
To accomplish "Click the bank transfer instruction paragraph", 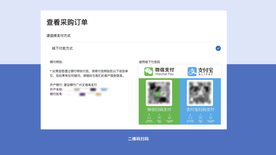I will point(89,73).
